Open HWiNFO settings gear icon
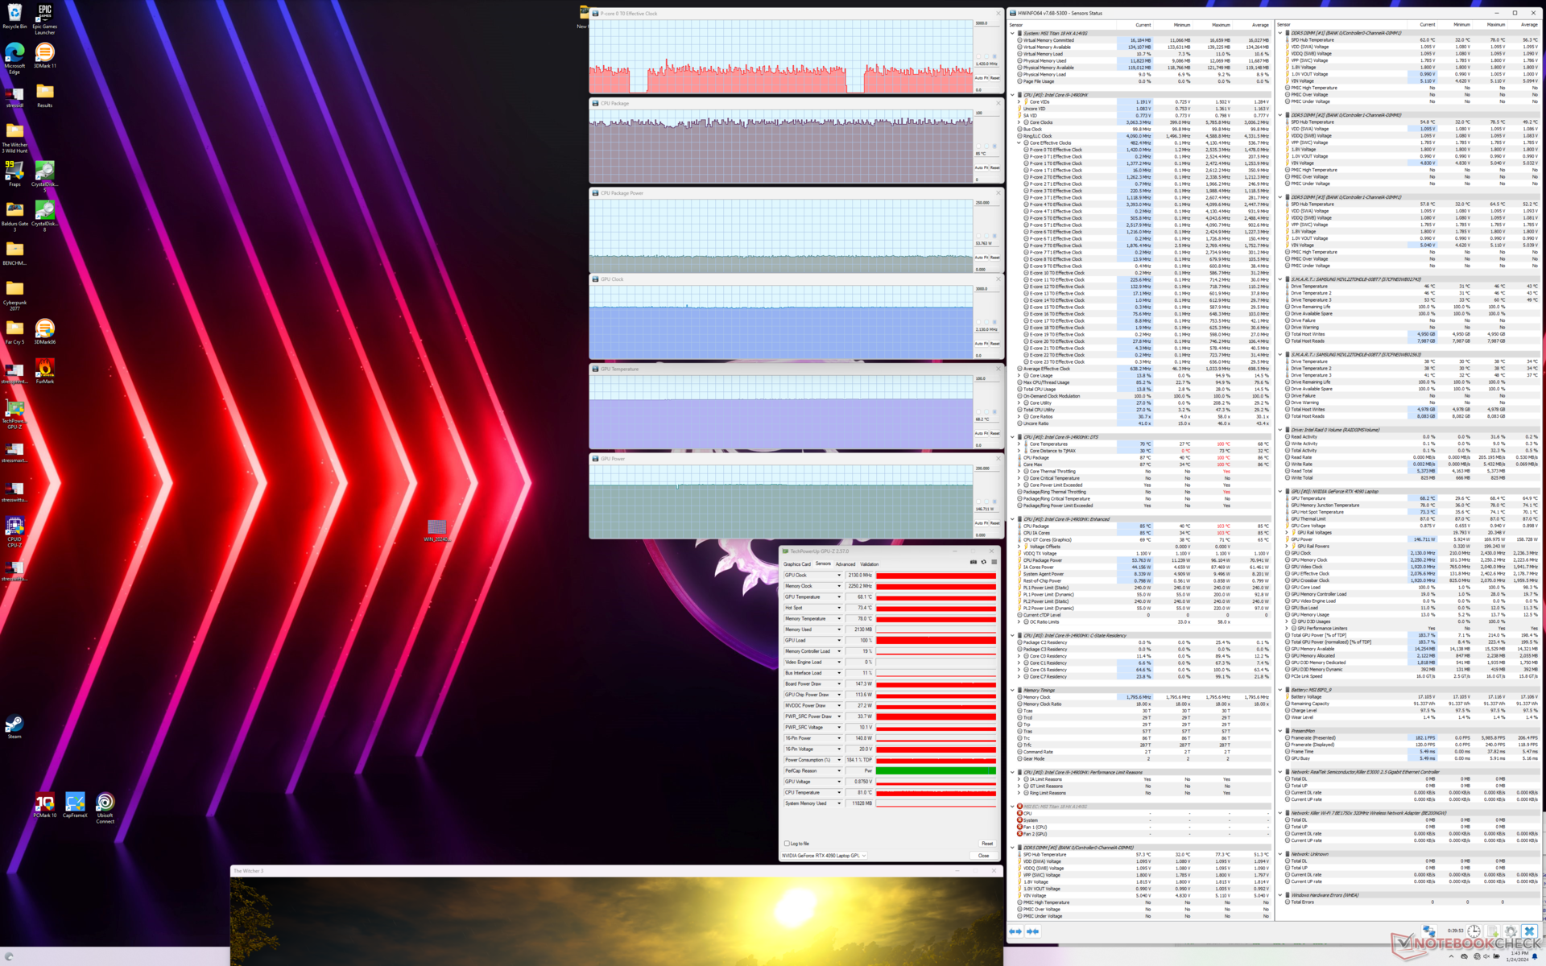1546x966 pixels. click(x=1511, y=931)
